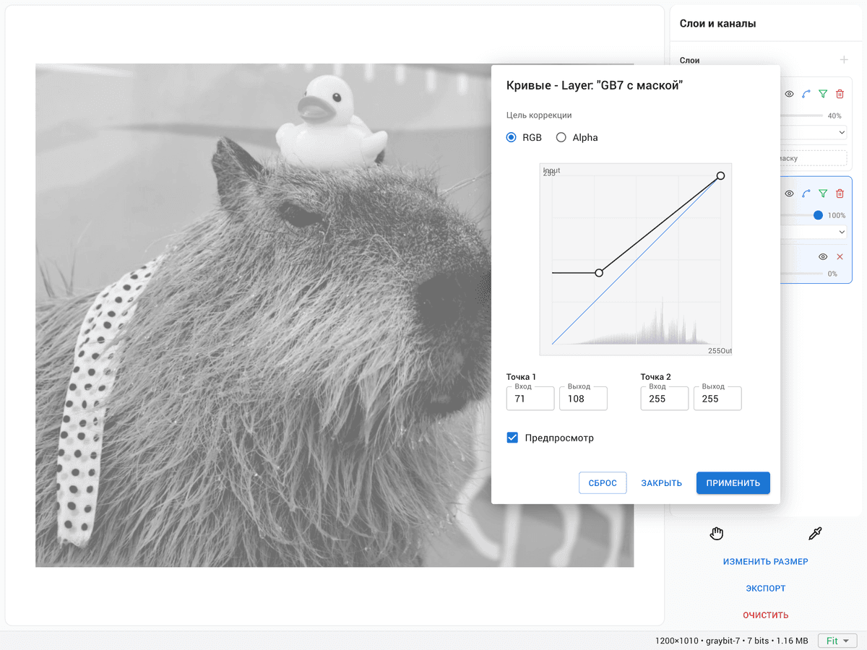Open curves for the 40% opacity layer

tap(806, 94)
